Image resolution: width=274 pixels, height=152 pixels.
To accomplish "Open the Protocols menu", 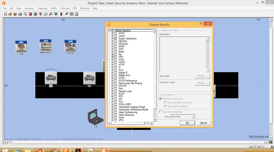I will click(x=65, y=8).
